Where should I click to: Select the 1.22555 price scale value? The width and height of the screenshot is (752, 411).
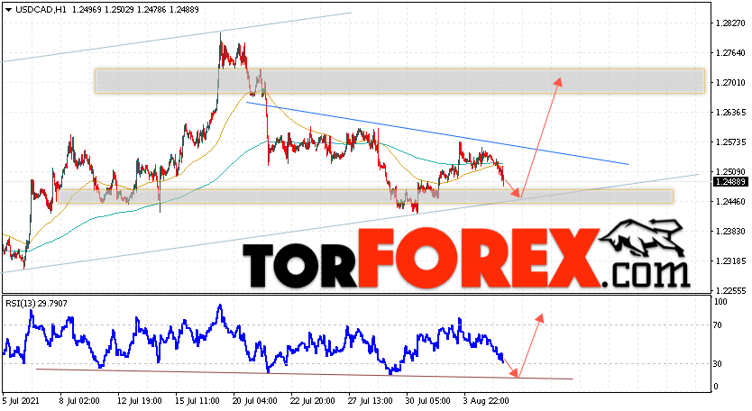(730, 290)
